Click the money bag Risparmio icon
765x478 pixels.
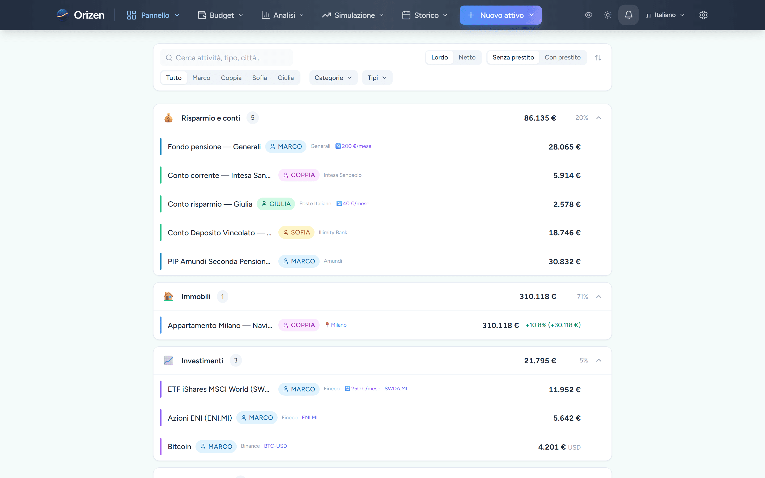(168, 118)
